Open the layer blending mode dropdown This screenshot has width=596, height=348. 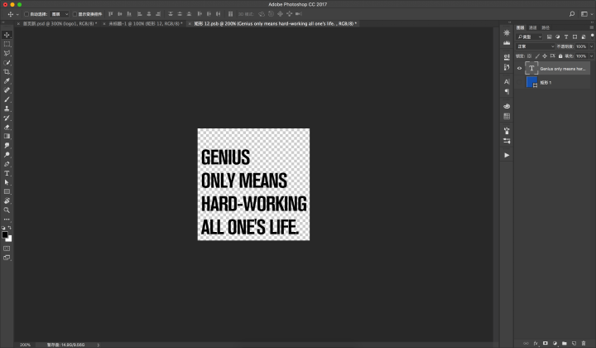(x=536, y=46)
